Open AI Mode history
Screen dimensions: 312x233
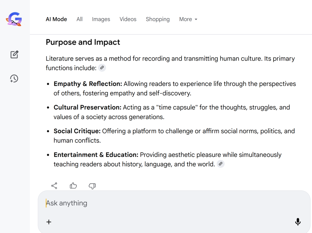14,79
